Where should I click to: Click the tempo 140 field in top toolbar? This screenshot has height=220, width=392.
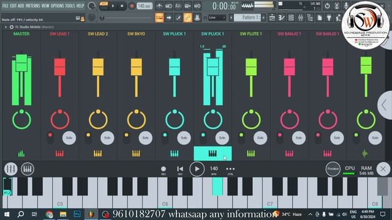click(x=145, y=6)
